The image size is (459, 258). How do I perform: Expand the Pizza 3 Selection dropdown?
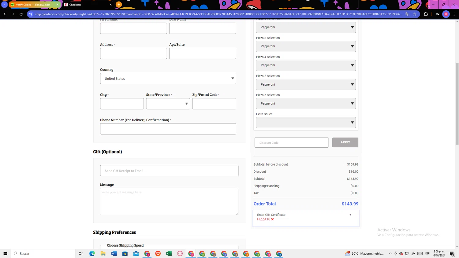tap(306, 46)
